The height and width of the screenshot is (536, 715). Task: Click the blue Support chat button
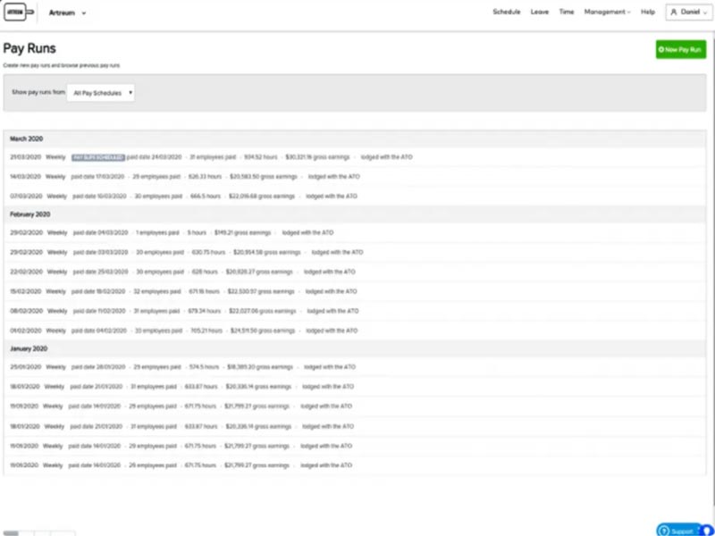[x=680, y=530]
